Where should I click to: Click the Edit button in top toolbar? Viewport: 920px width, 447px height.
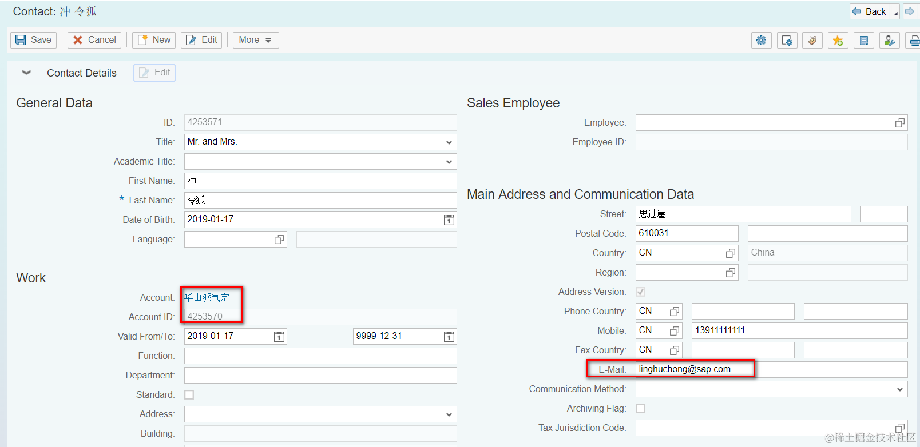(x=201, y=40)
